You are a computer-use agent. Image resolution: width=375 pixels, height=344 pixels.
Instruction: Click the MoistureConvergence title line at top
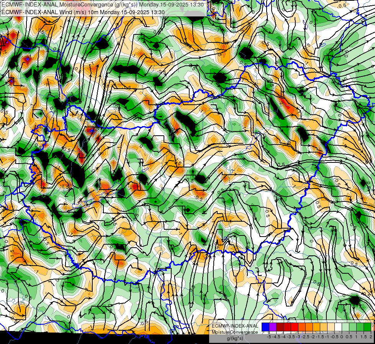[x=102, y=5]
